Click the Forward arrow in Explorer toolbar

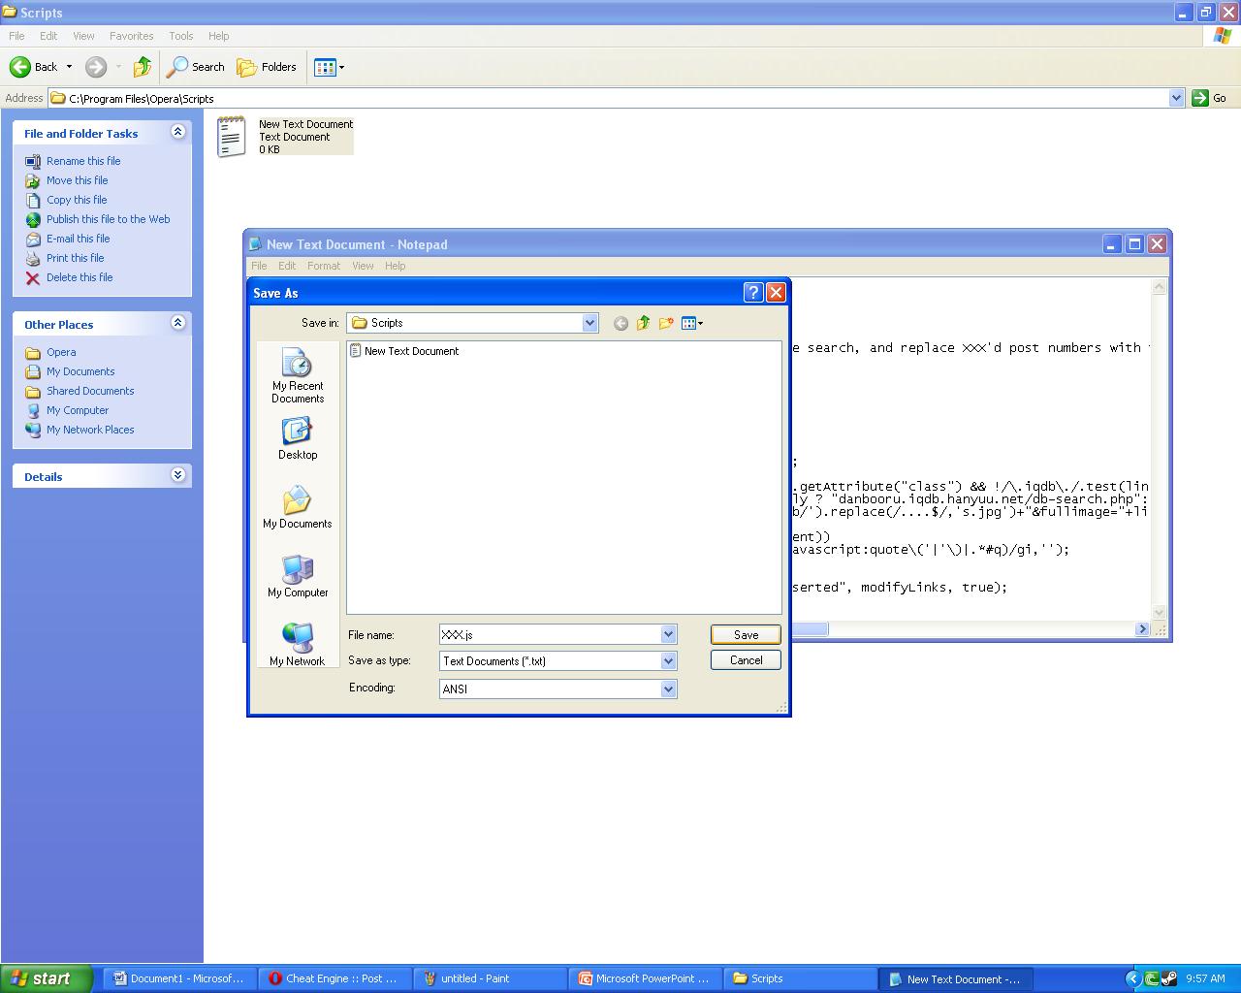pyautogui.click(x=95, y=67)
